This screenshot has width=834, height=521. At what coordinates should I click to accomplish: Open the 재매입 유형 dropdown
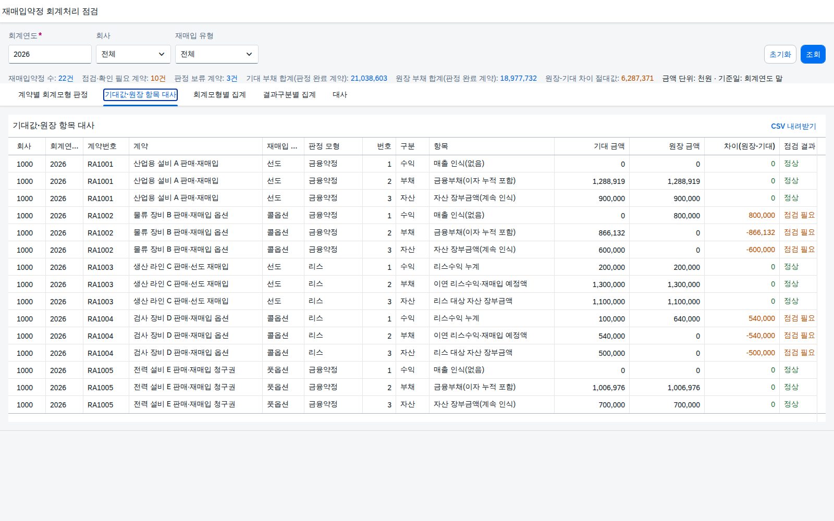pos(217,54)
